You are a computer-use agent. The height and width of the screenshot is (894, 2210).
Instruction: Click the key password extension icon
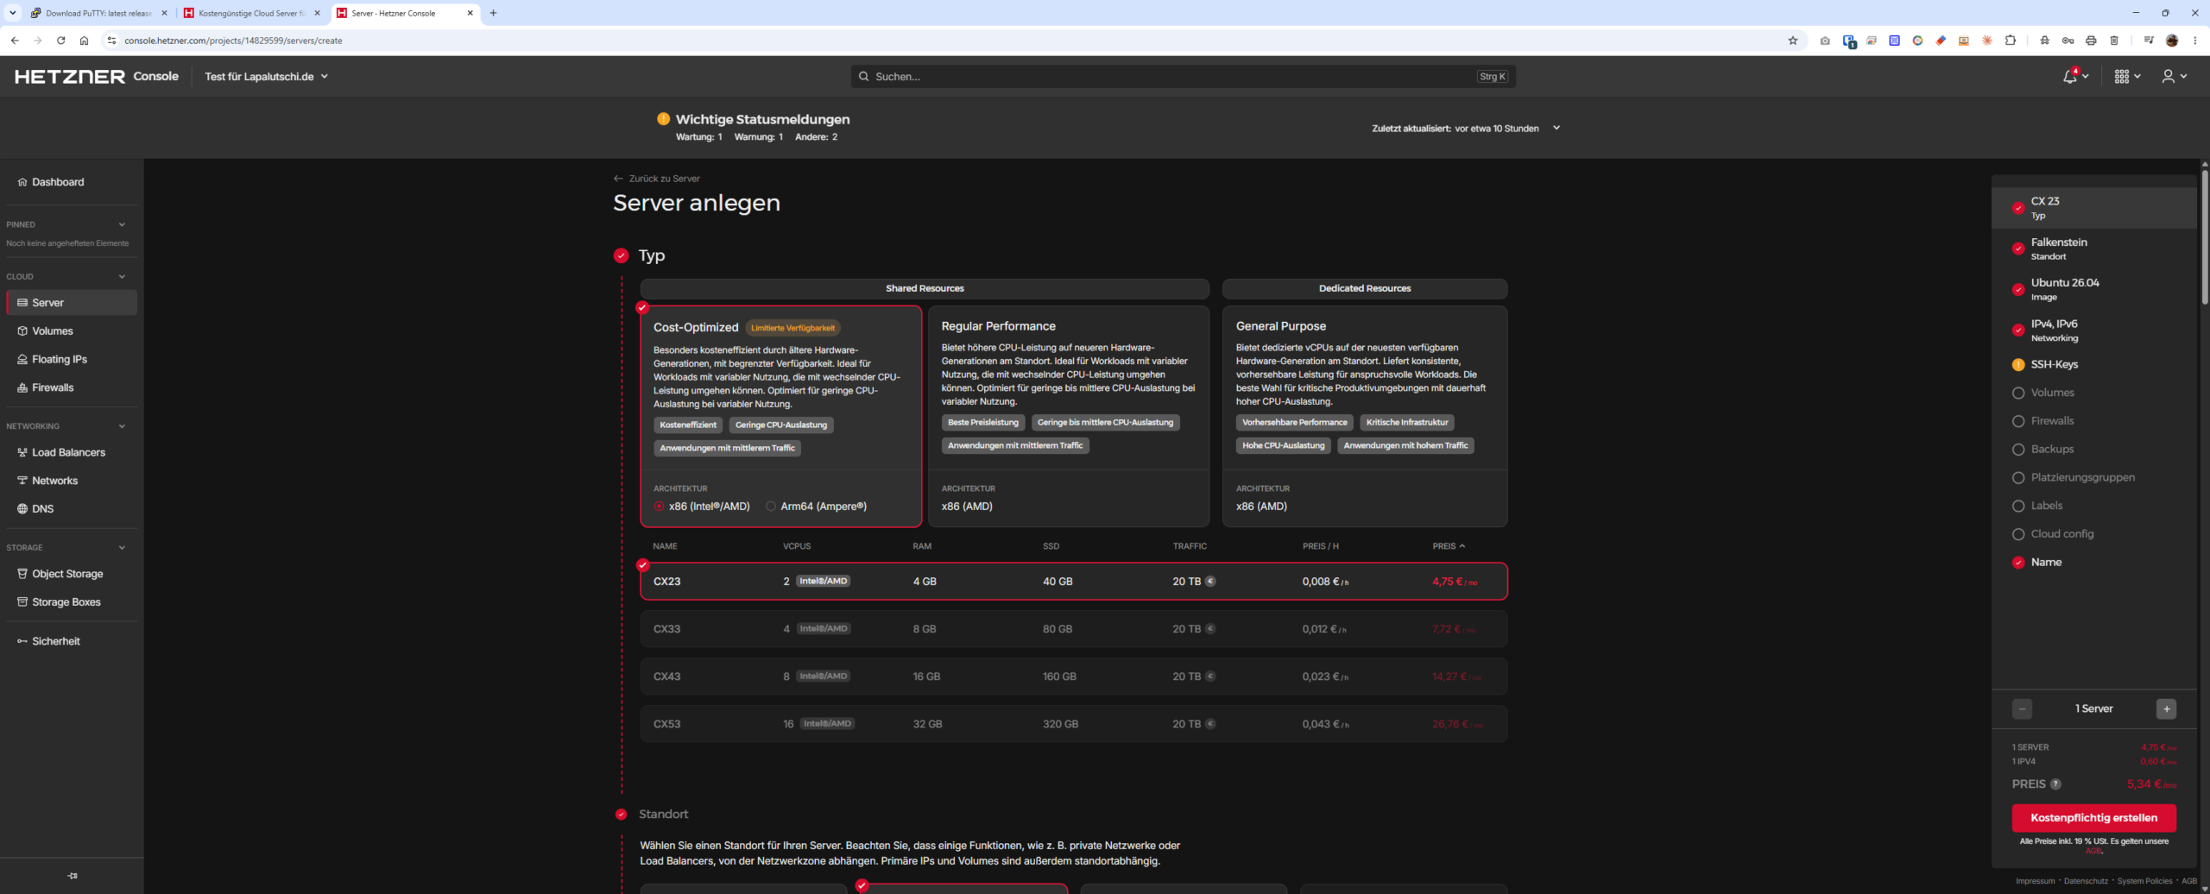(2068, 41)
